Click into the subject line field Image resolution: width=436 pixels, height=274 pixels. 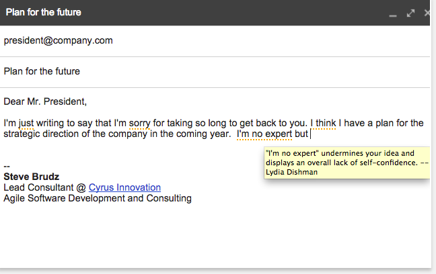coord(215,72)
